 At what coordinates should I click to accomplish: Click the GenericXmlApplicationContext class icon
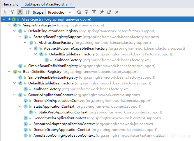pos(25,101)
